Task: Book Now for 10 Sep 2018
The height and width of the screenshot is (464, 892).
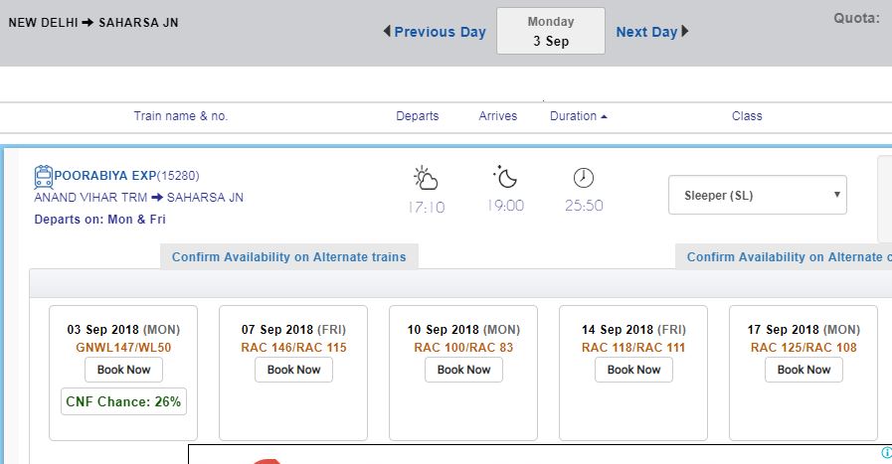Action: (x=463, y=370)
